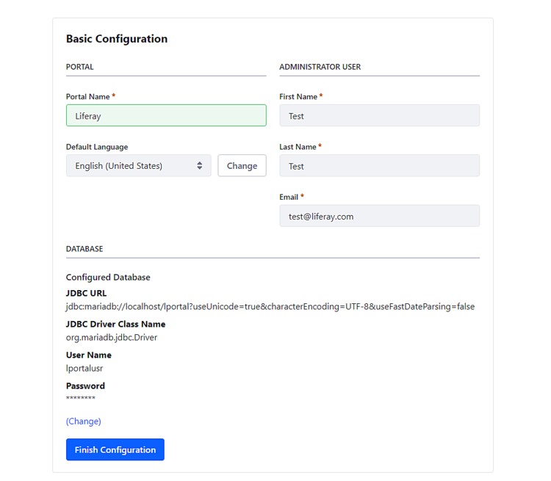Open the Default Language dropdown
This screenshot has height=481, width=551.
click(x=132, y=166)
